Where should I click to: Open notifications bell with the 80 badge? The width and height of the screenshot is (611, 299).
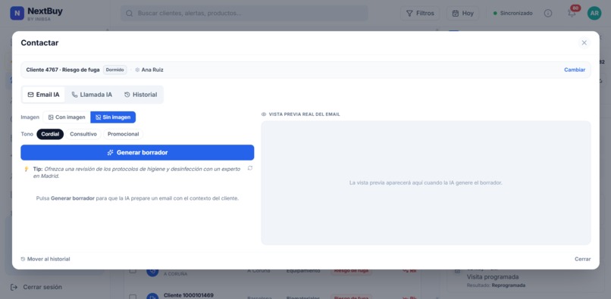coord(572,13)
